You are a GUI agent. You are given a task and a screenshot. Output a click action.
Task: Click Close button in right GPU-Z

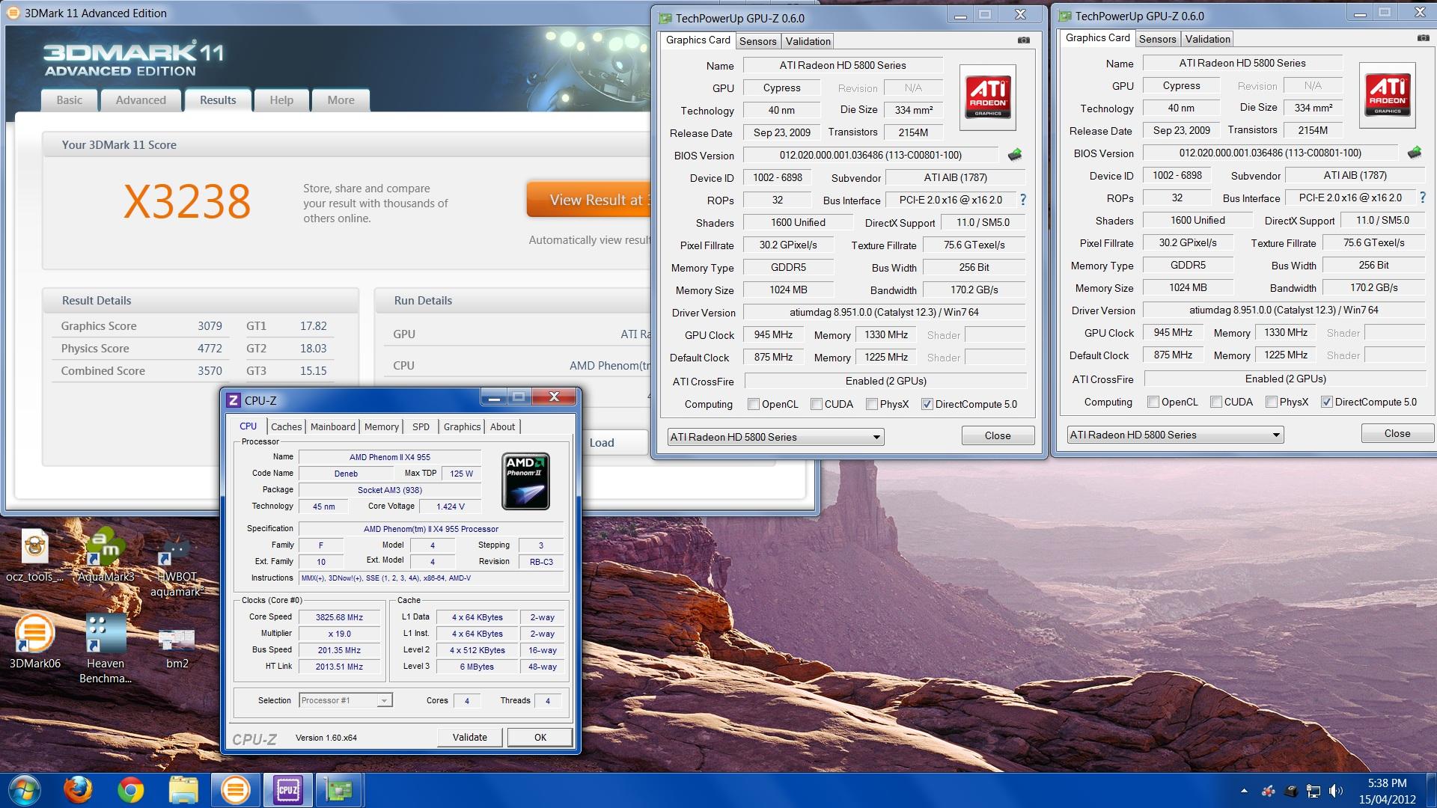point(1397,433)
